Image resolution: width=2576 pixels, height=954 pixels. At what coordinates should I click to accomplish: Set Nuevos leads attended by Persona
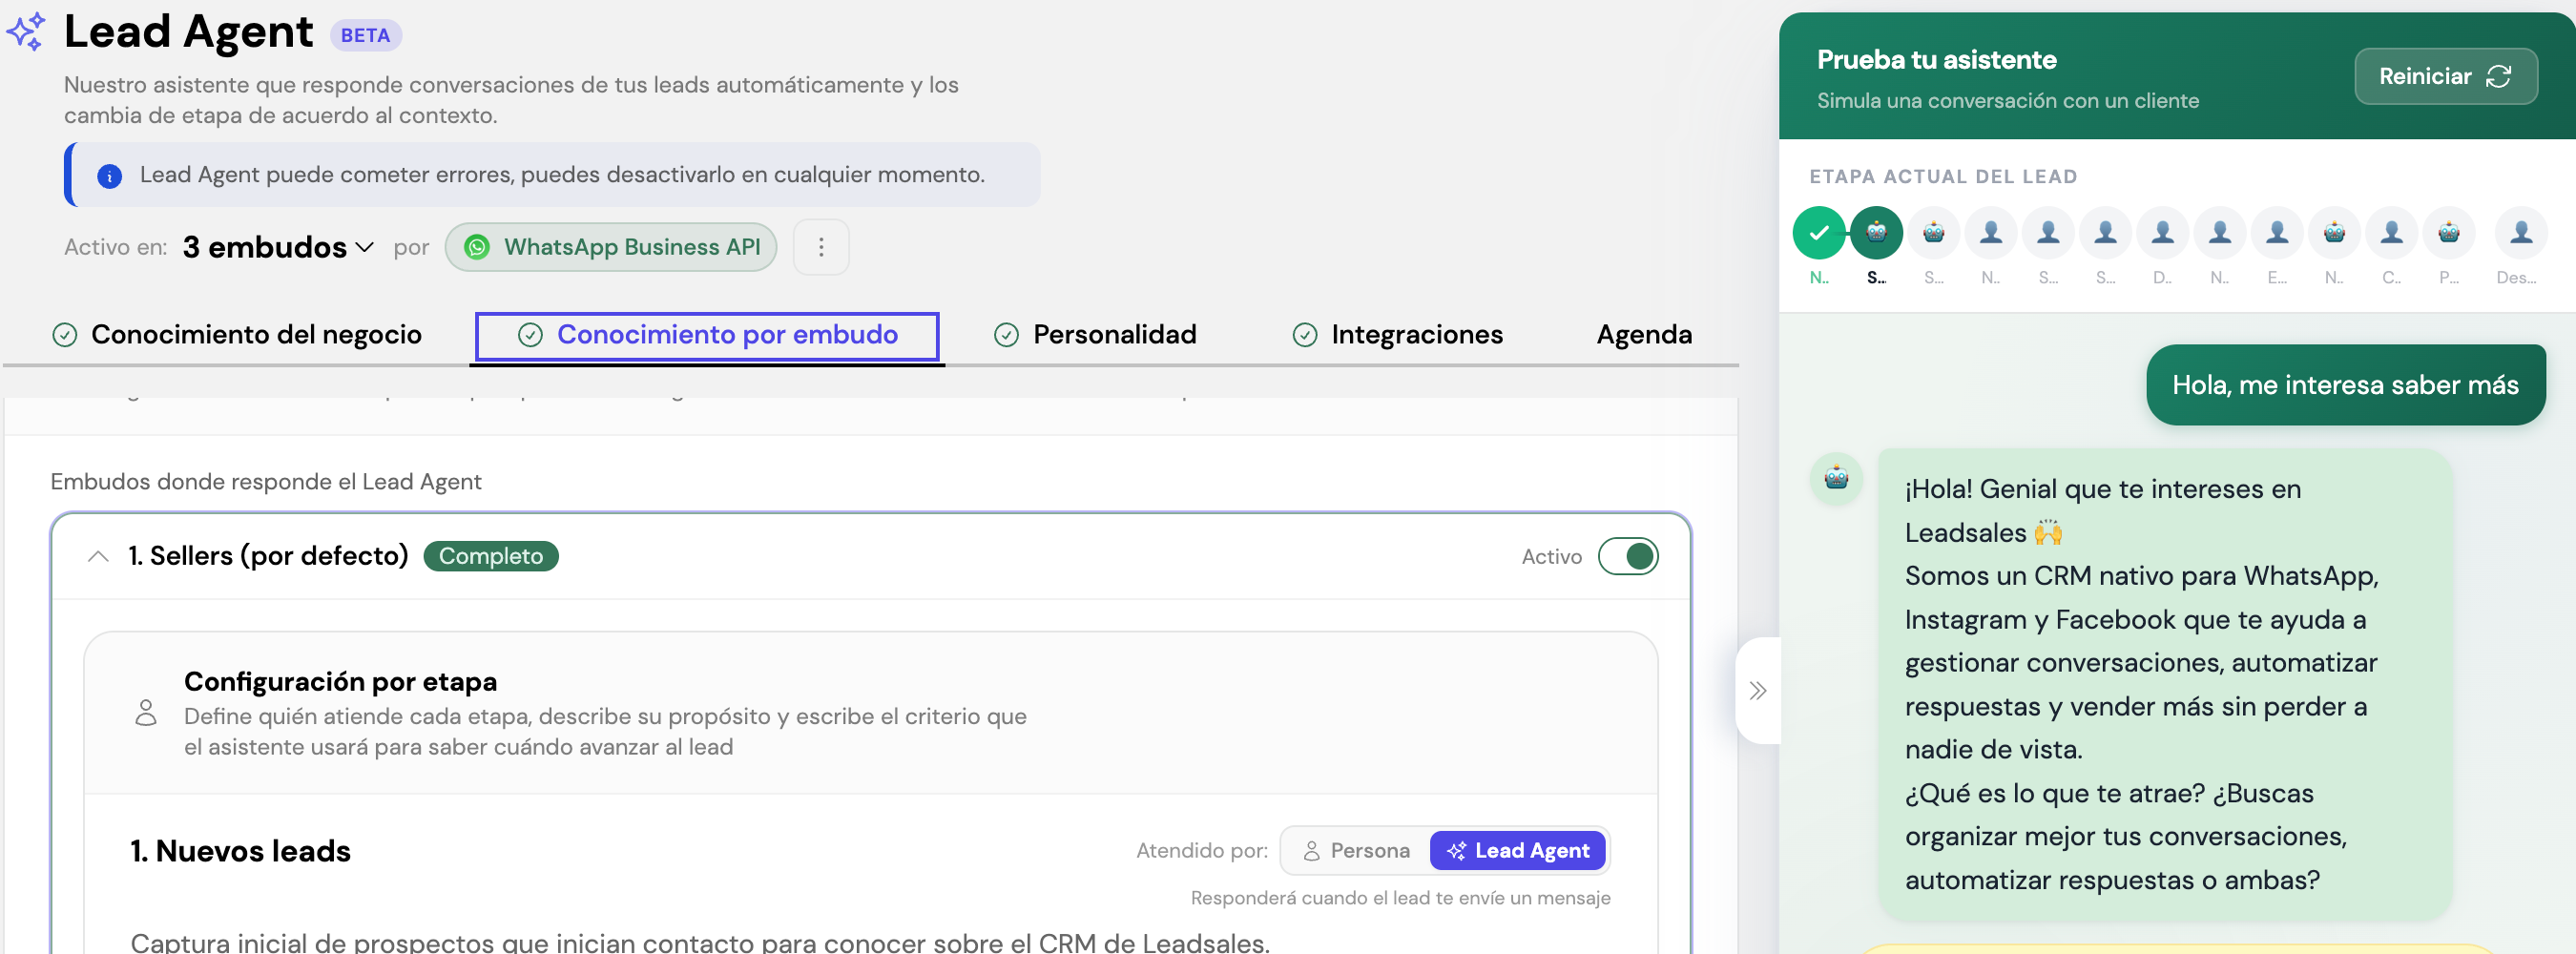(x=1356, y=851)
